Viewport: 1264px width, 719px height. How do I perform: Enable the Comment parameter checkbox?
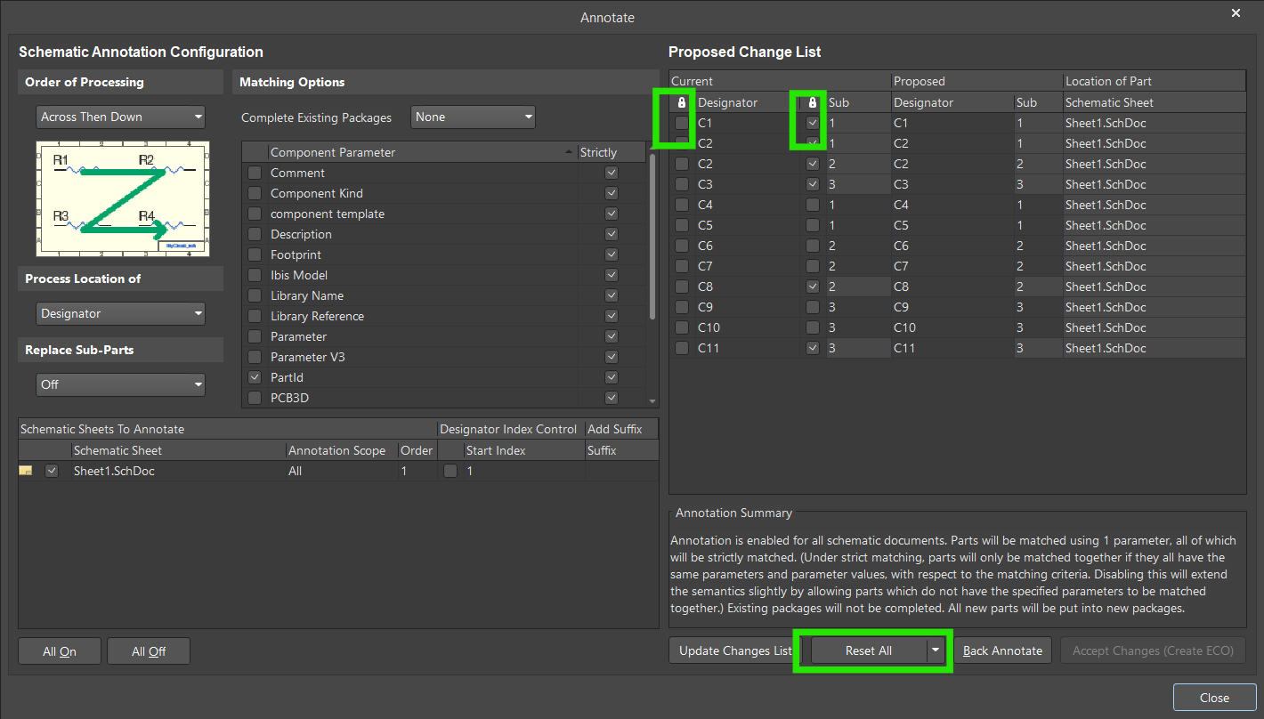(255, 173)
